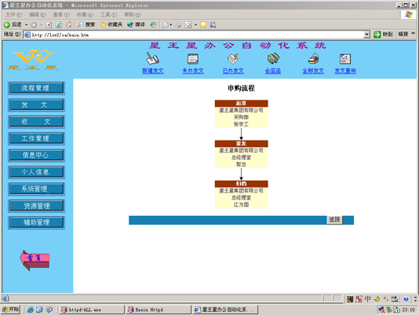The width and height of the screenshot is (419, 315).
Task: Click the 返回 button
Action: point(334,220)
